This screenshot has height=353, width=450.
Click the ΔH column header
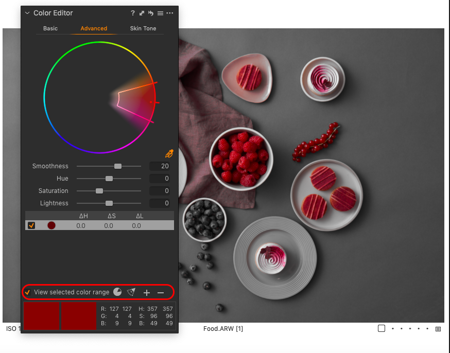(83, 216)
